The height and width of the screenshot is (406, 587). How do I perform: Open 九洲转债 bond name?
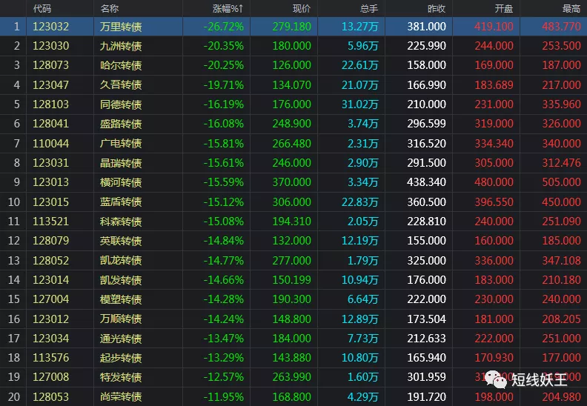coord(121,46)
